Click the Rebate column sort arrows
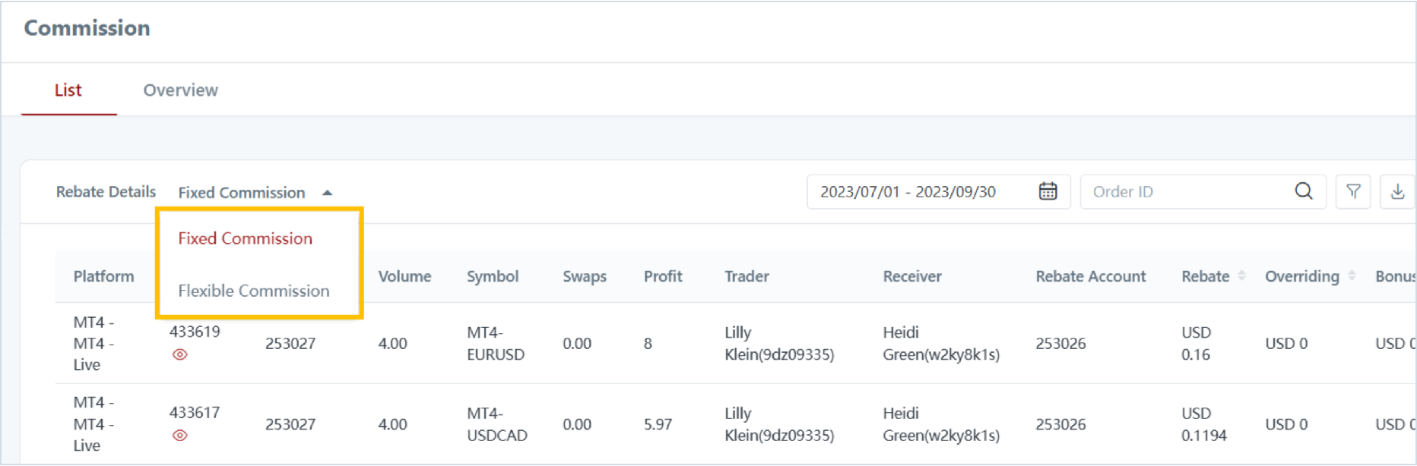 click(1241, 276)
